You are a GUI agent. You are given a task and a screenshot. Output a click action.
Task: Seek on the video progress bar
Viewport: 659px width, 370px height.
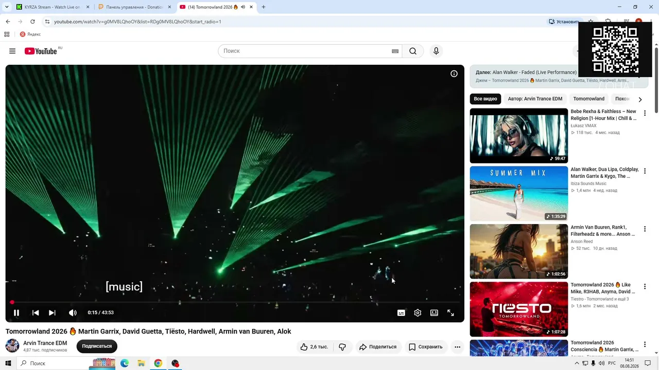(x=235, y=302)
